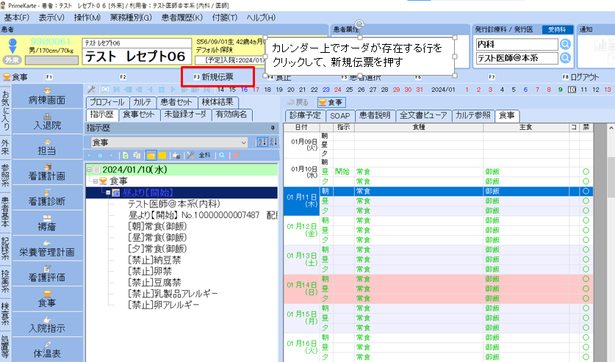Switch to the 未登録オーダ tab
Viewport: 615px width, 362px height.
185,115
